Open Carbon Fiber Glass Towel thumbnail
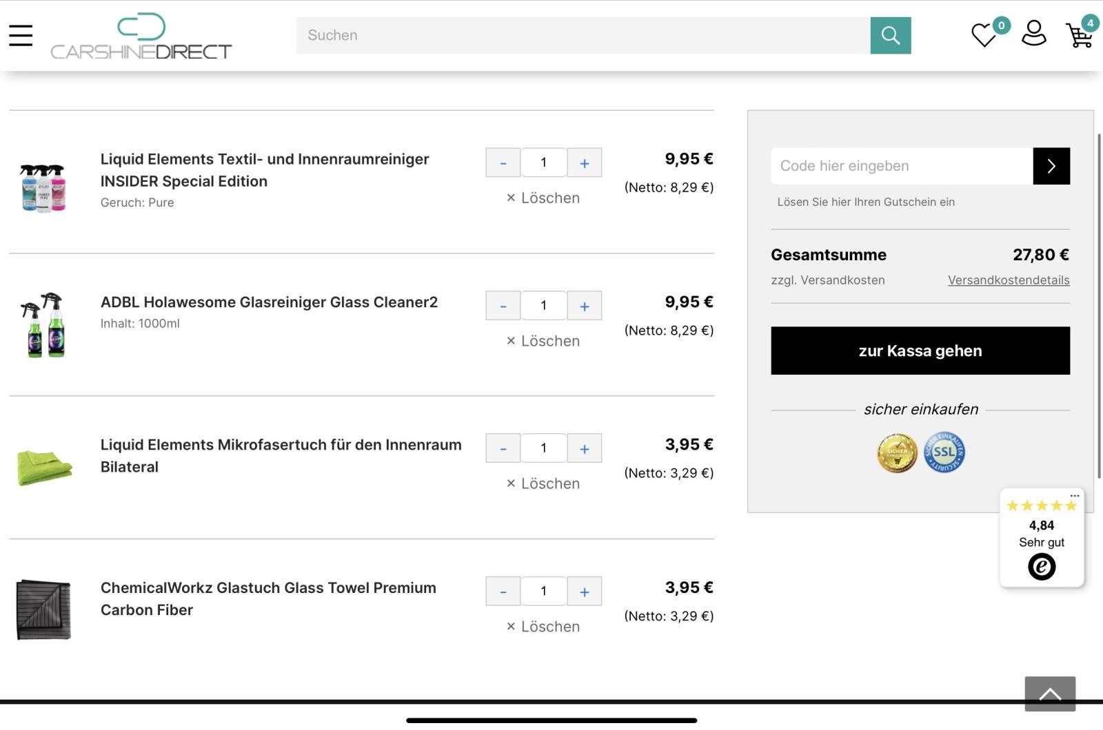The width and height of the screenshot is (1103, 730). coord(43,609)
